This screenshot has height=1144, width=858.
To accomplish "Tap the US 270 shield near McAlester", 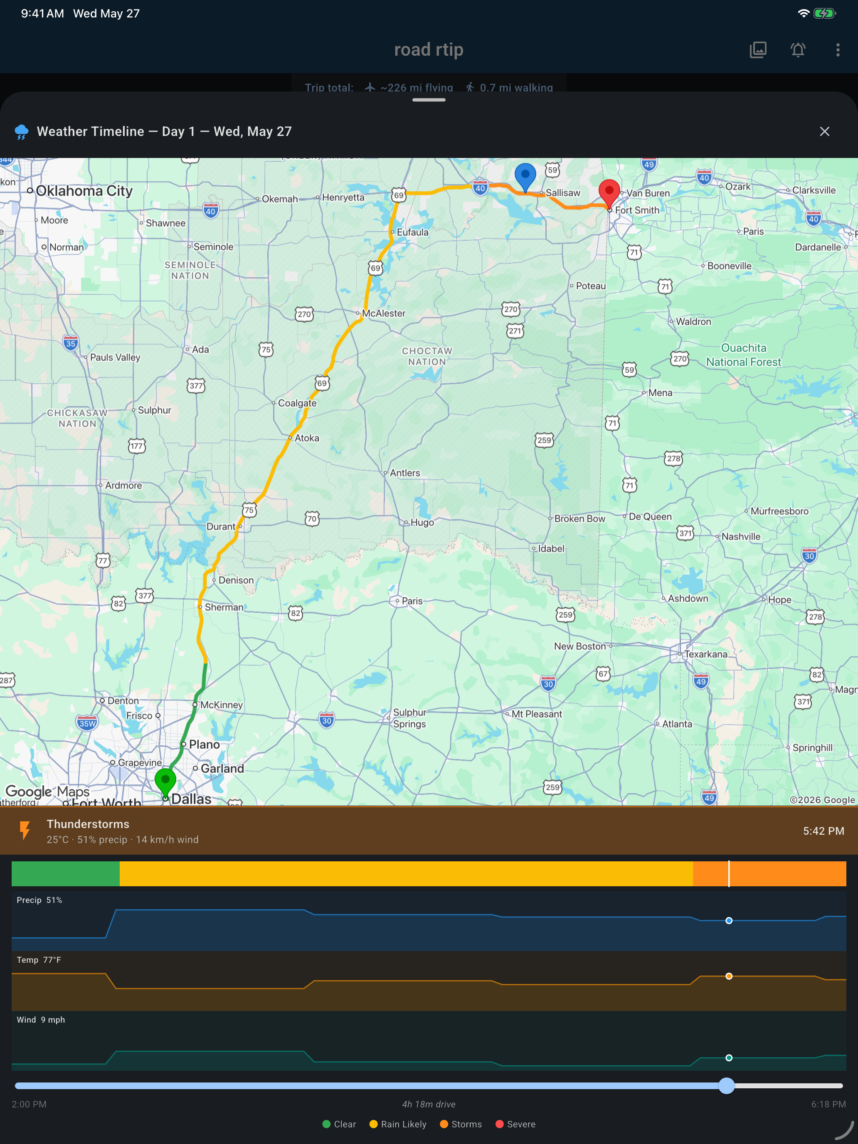I will coord(304,313).
